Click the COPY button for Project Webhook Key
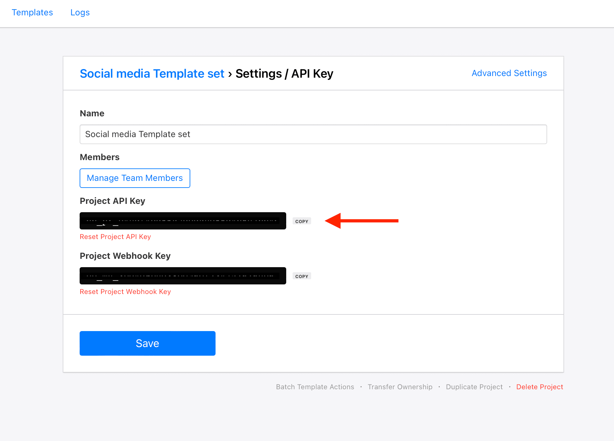614x441 pixels. click(302, 276)
